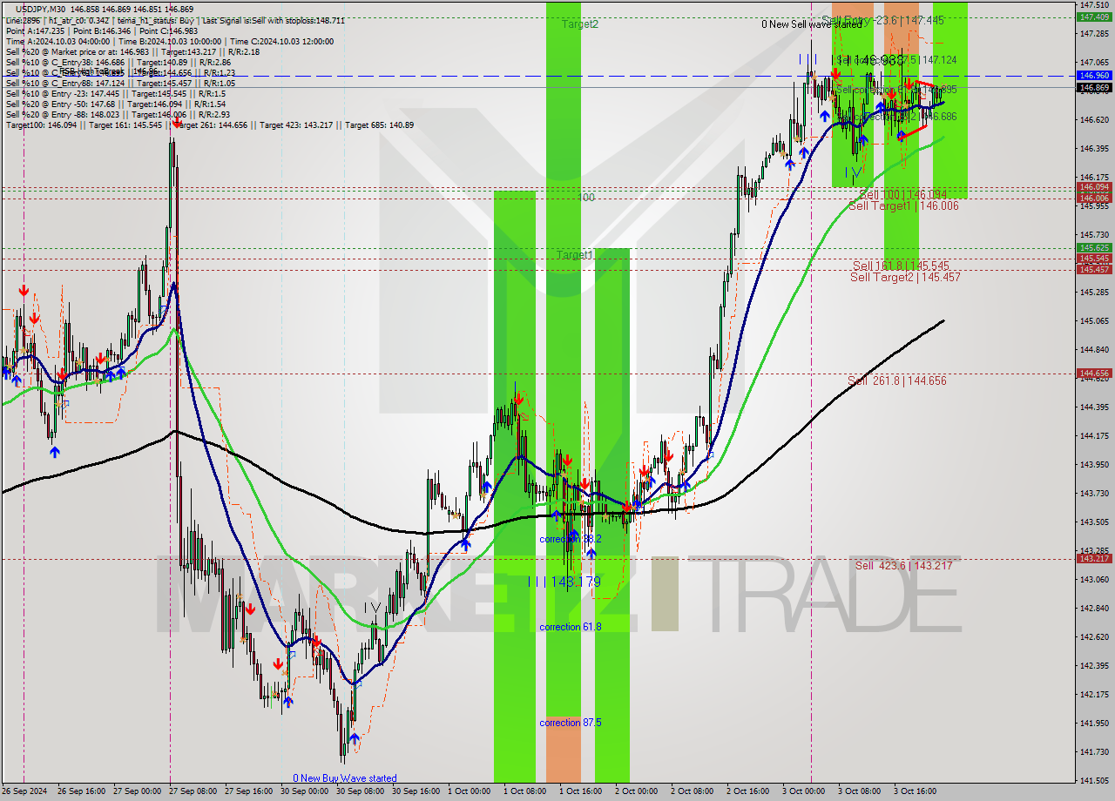Image resolution: width=1115 pixels, height=801 pixels.
Task: Click the green 147.409 price tag on axis
Action: (x=1094, y=17)
